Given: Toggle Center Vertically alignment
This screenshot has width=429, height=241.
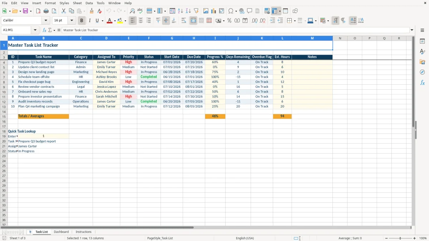Looking at the screenshot, I should pos(166,21).
